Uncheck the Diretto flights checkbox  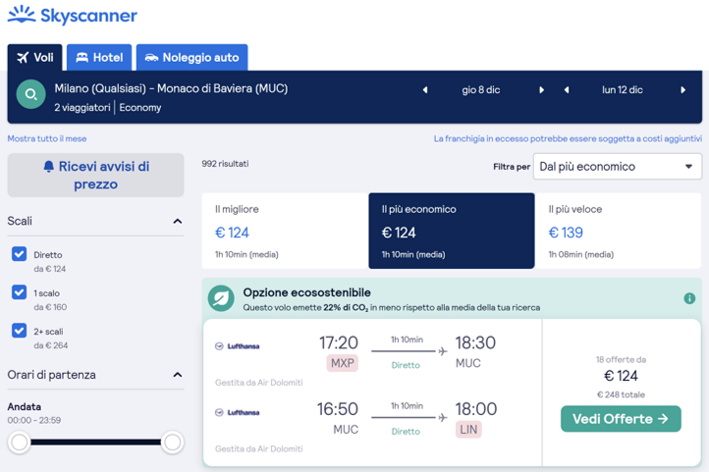pos(19,254)
